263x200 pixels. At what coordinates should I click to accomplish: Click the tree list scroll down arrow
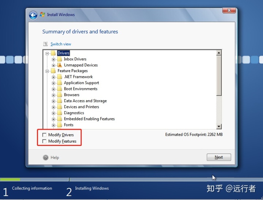(219, 126)
